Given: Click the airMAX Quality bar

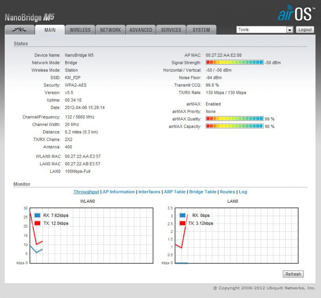Looking at the screenshot, I should pyautogui.click(x=235, y=119).
